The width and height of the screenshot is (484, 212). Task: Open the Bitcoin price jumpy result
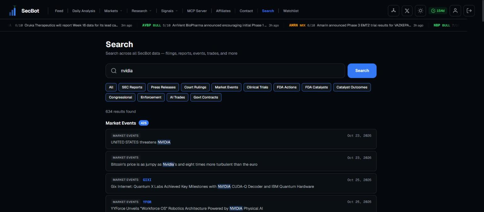[x=241, y=161]
